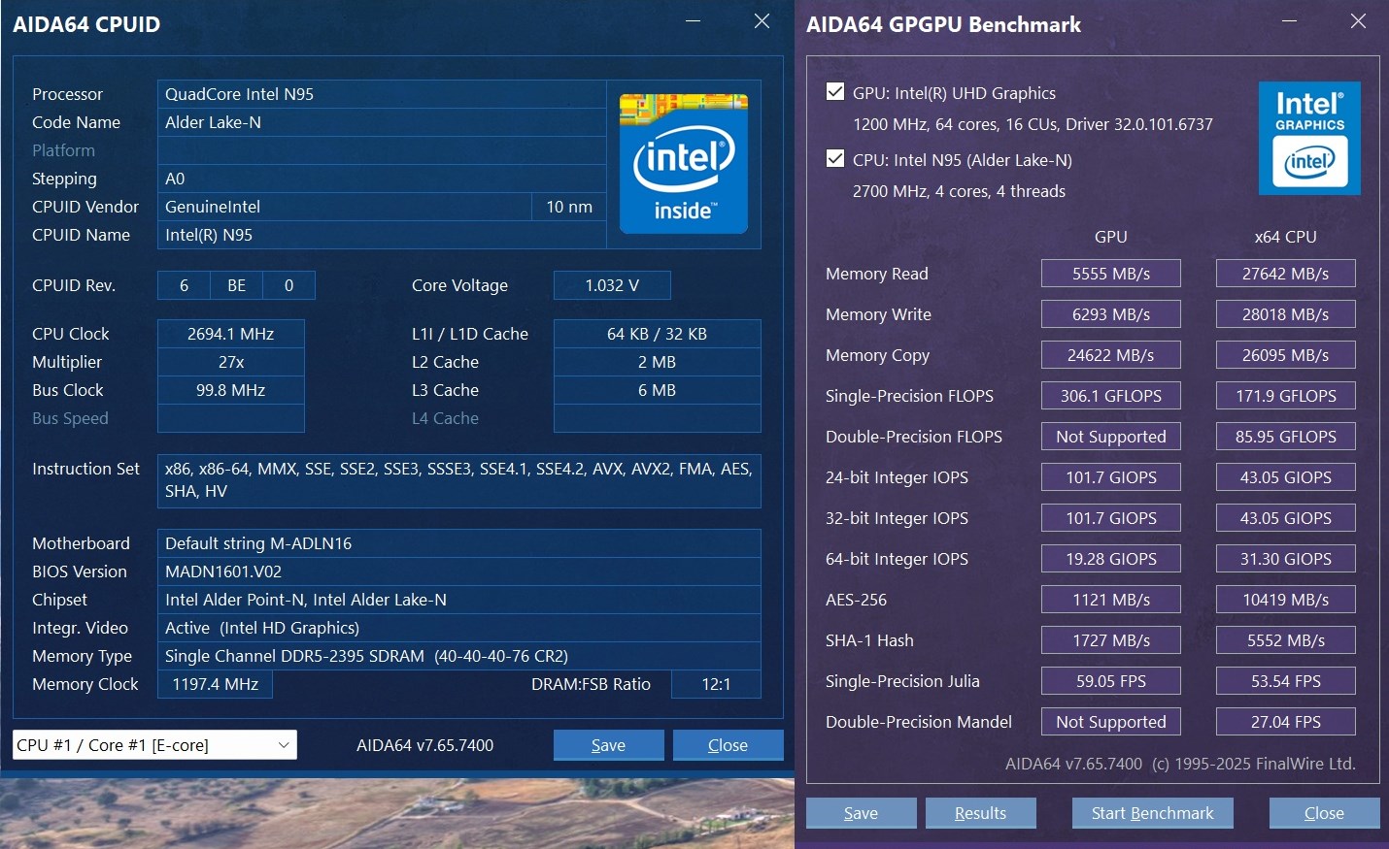Click GPU Single-Precision FLOPS result '306.1 GFLOPS'
The image size is (1389, 849).
point(1111,396)
